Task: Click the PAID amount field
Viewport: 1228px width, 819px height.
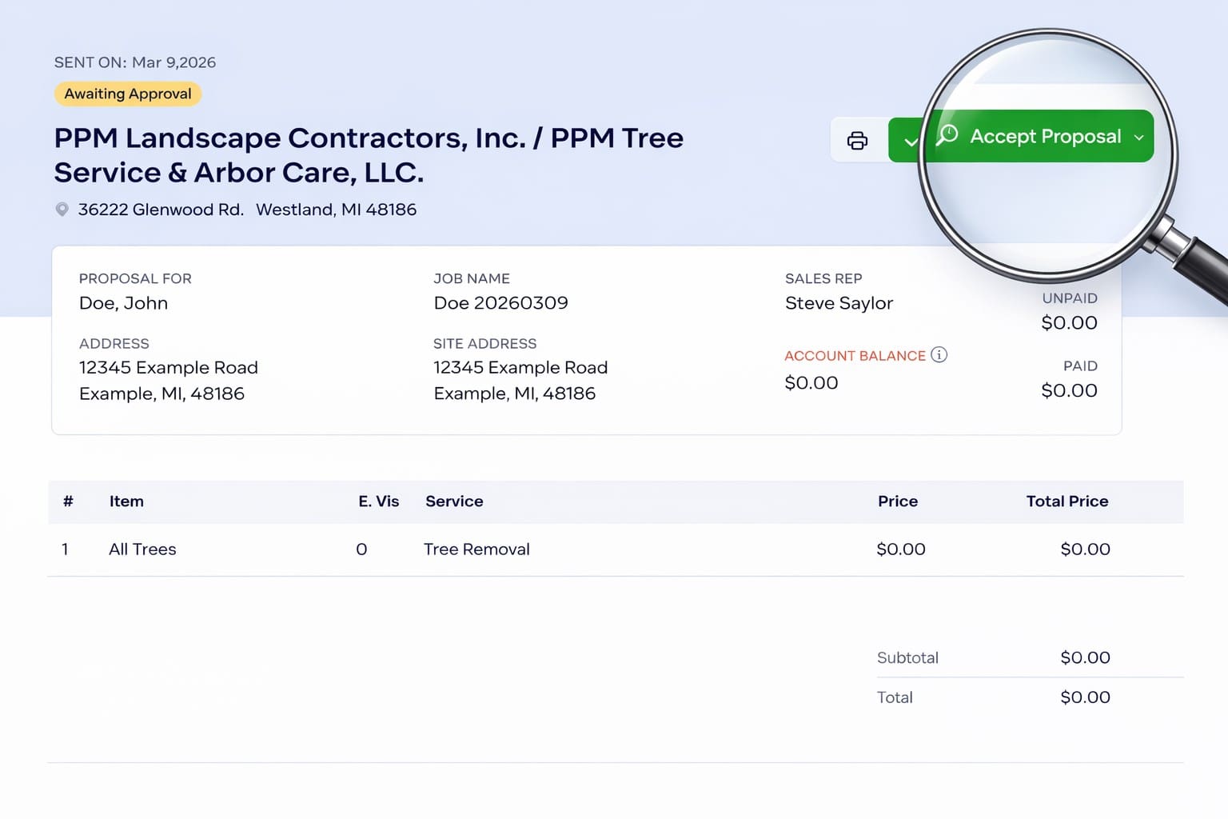Action: [1069, 391]
